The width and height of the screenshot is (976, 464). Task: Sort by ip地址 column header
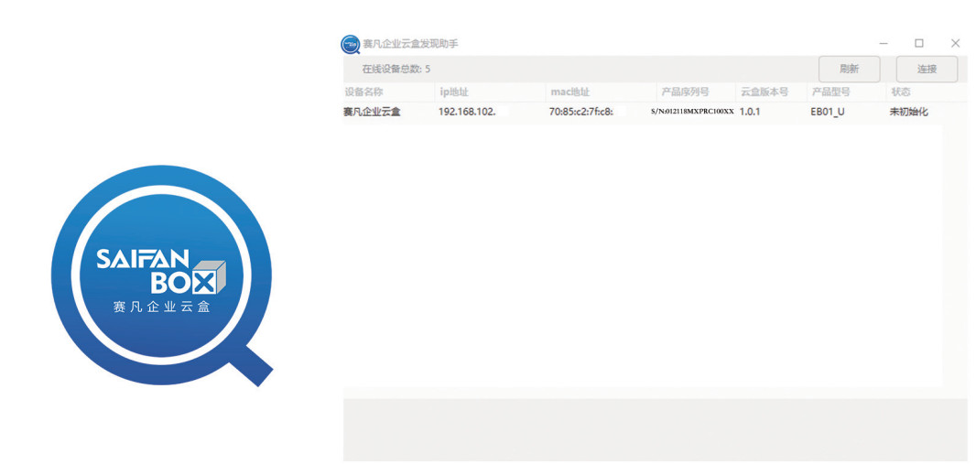coord(454,92)
